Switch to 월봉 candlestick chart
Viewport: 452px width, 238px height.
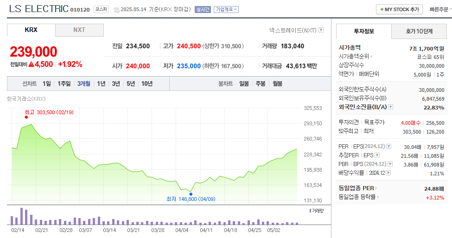277,84
